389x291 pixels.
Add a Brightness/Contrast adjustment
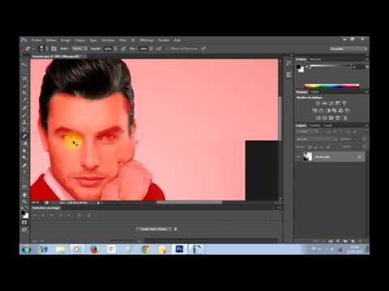point(318,103)
